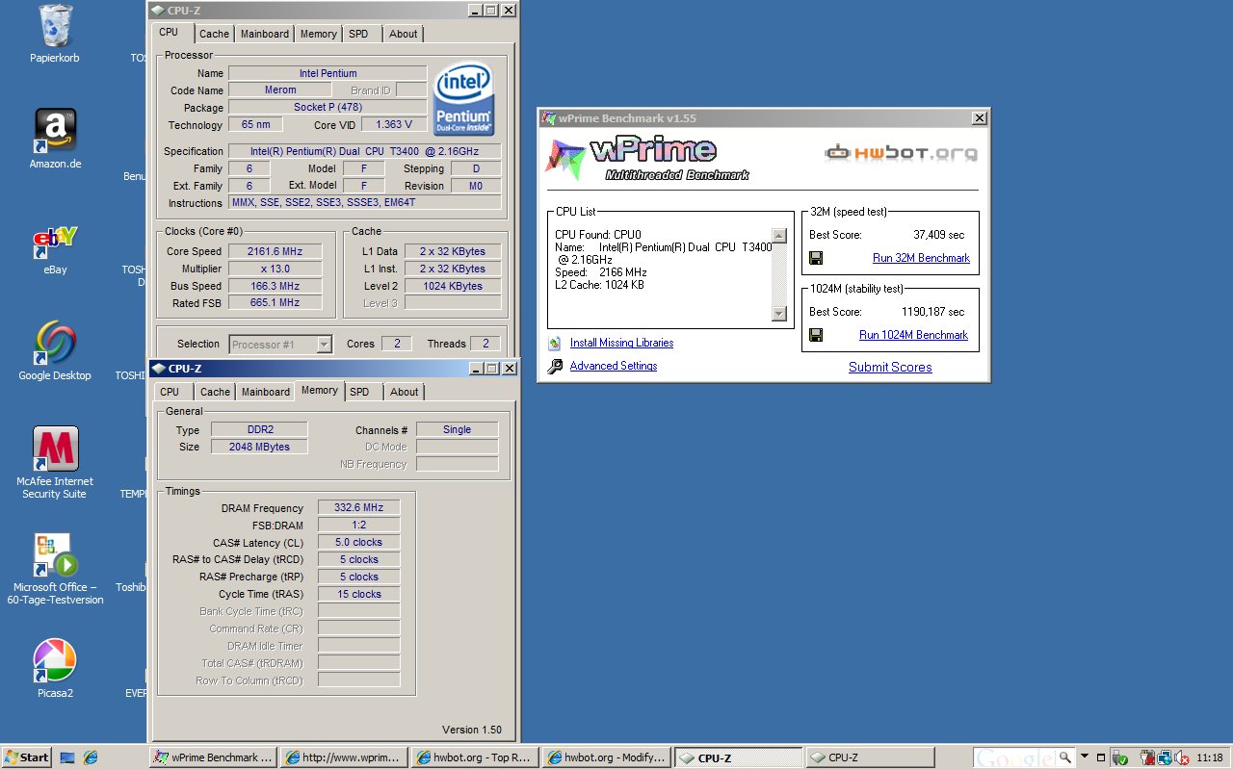Click the taskbar clock showing 11:18
The height and width of the screenshot is (770, 1233).
1209,757
